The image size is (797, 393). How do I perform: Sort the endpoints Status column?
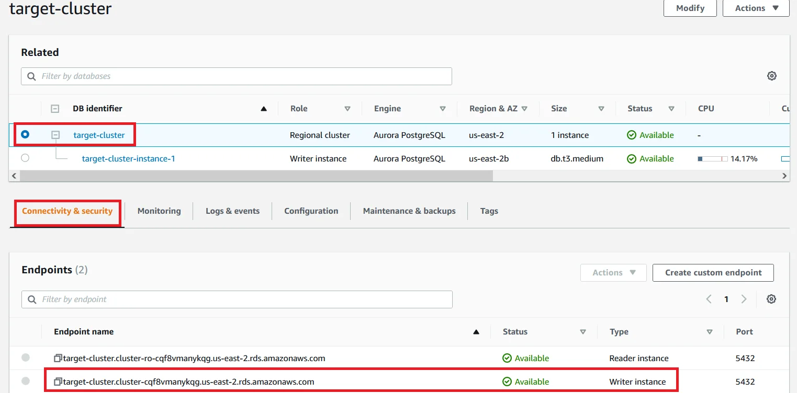(583, 332)
